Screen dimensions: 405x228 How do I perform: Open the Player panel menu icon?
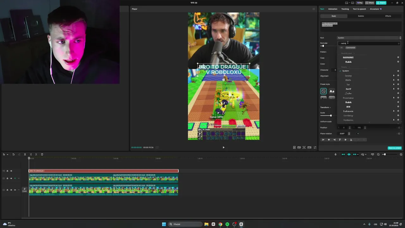coord(314,9)
